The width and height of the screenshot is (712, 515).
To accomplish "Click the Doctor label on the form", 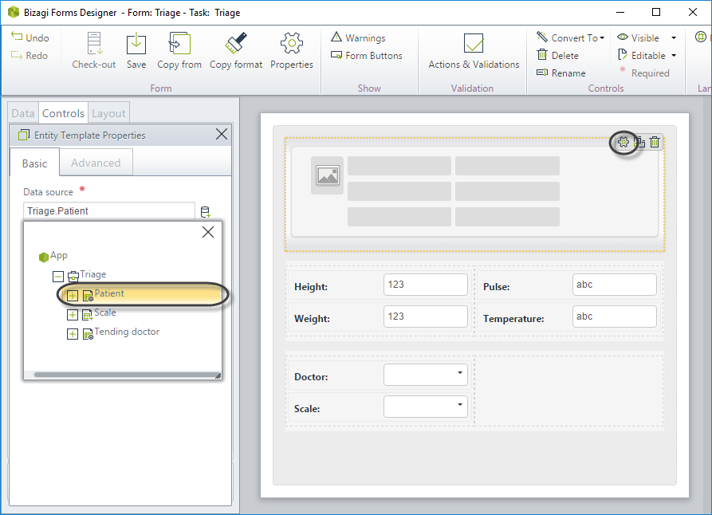I will point(311,377).
